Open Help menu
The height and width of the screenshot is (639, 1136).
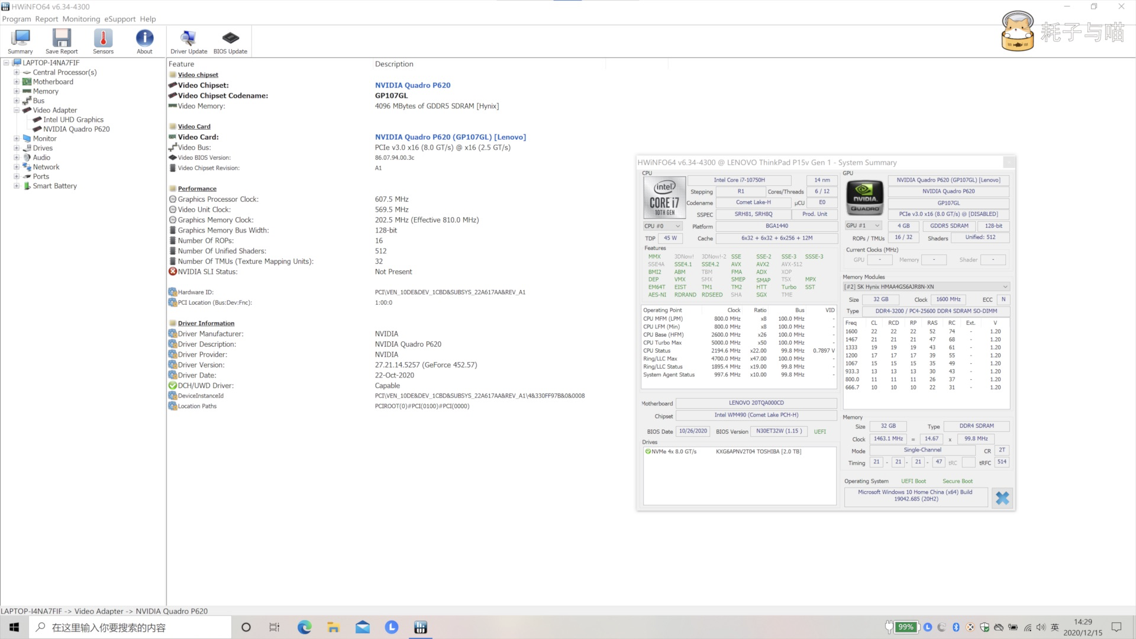point(148,19)
